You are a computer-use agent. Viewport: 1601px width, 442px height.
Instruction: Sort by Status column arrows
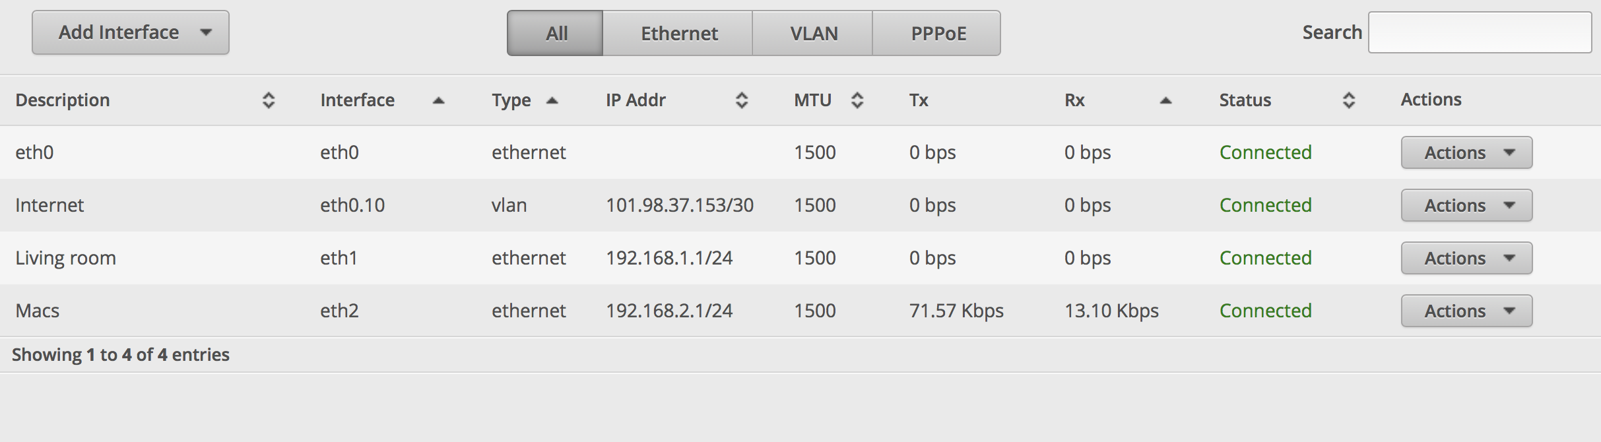[x=1349, y=100]
